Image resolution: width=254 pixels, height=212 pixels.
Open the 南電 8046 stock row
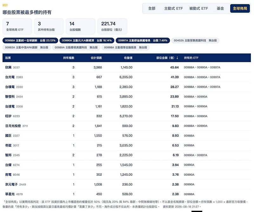[x=127, y=175]
